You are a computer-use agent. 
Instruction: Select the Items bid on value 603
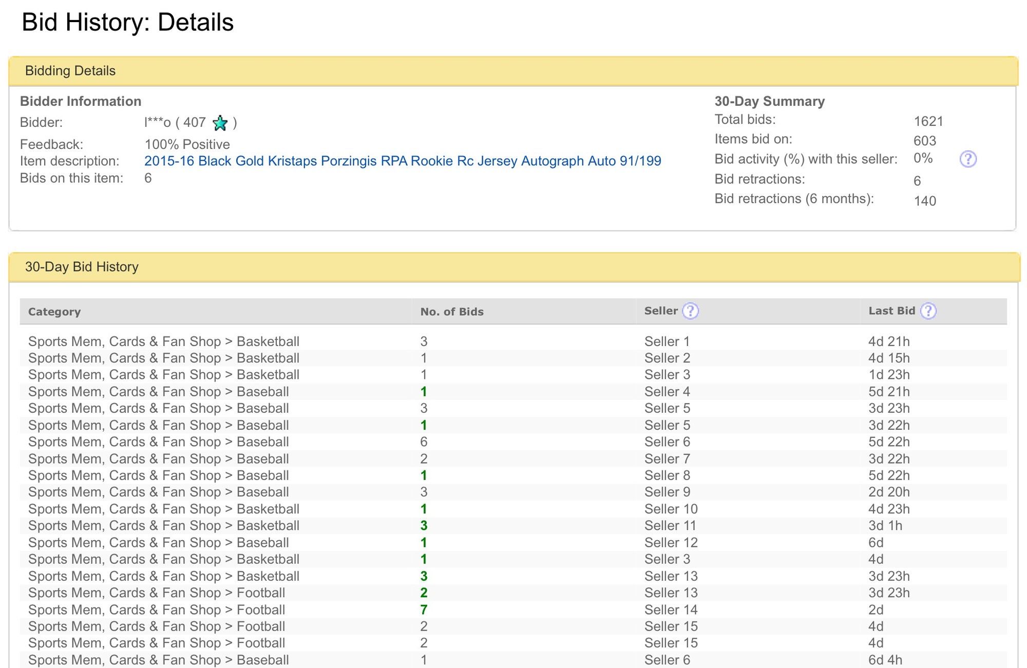pyautogui.click(x=925, y=141)
